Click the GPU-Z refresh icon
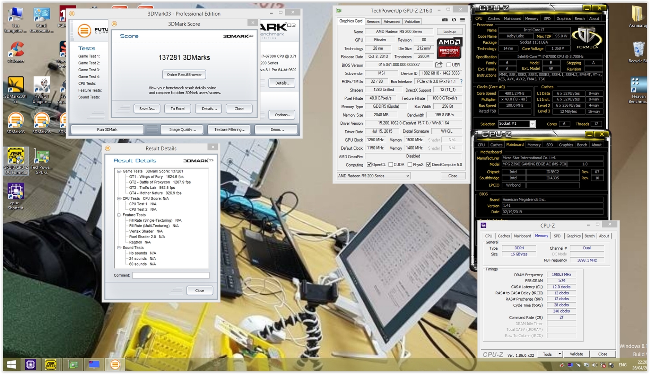650x374 pixels. [454, 20]
